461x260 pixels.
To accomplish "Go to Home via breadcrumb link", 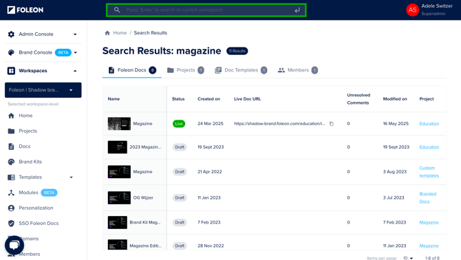I will (120, 33).
